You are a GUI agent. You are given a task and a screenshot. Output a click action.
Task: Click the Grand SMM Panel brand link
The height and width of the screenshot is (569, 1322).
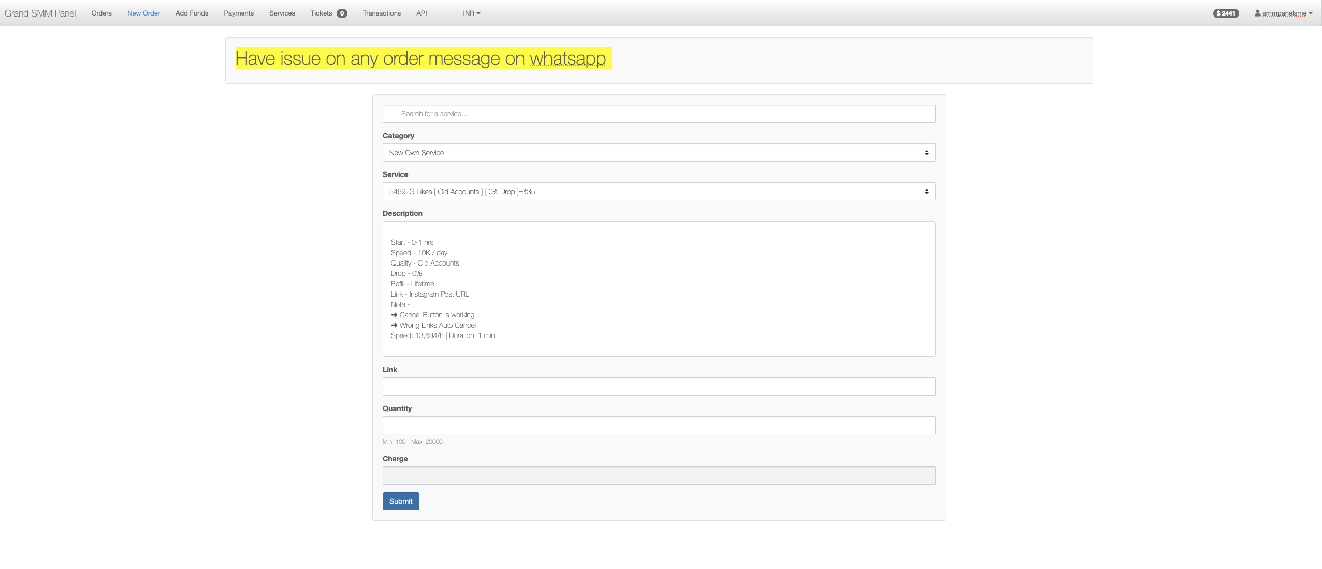pyautogui.click(x=40, y=13)
